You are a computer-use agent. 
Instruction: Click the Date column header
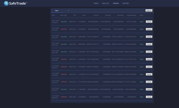53,15
